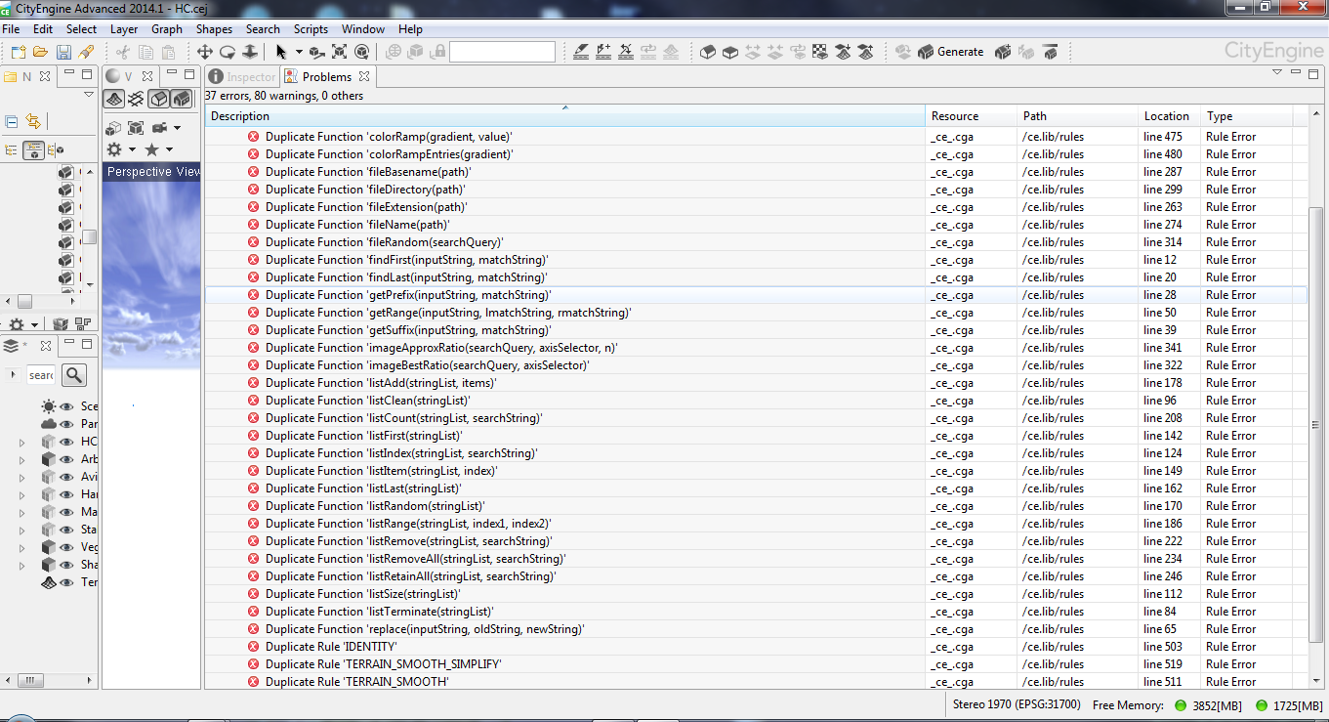Toggle visibility eye of the Scene light layer
The height and width of the screenshot is (722, 1329).
click(67, 406)
